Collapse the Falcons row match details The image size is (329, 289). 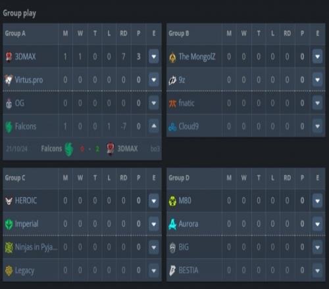(x=154, y=126)
